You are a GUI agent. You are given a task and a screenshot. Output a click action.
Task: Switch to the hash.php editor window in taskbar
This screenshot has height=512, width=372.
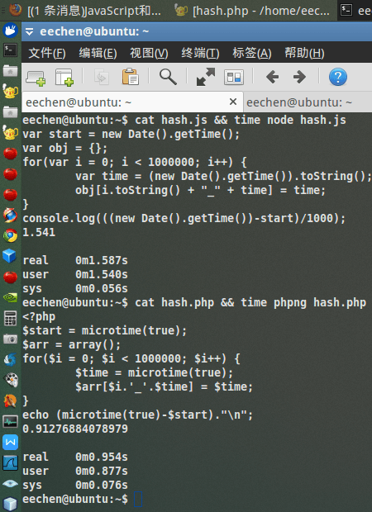tap(253, 11)
